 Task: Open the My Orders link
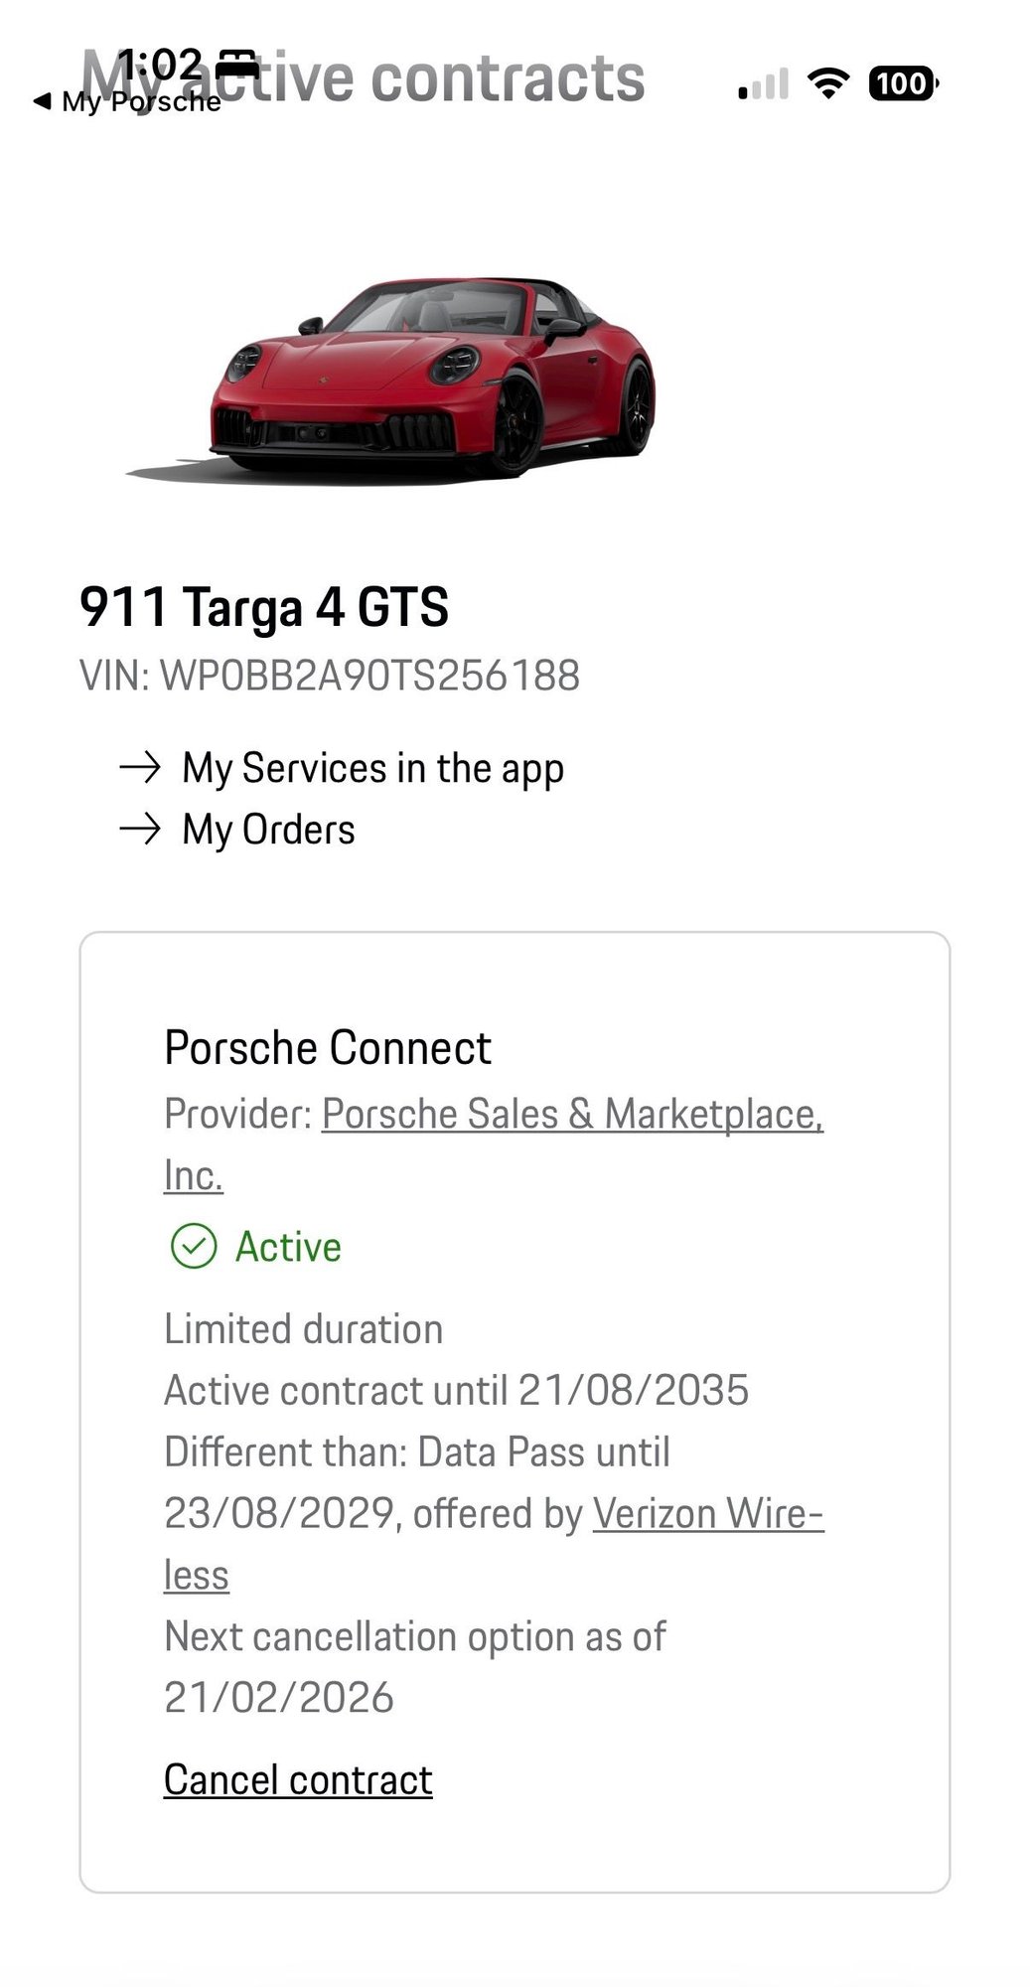[268, 830]
